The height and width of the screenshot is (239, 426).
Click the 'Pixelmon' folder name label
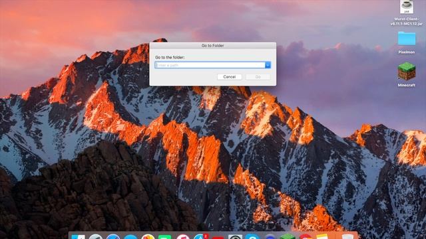click(407, 52)
